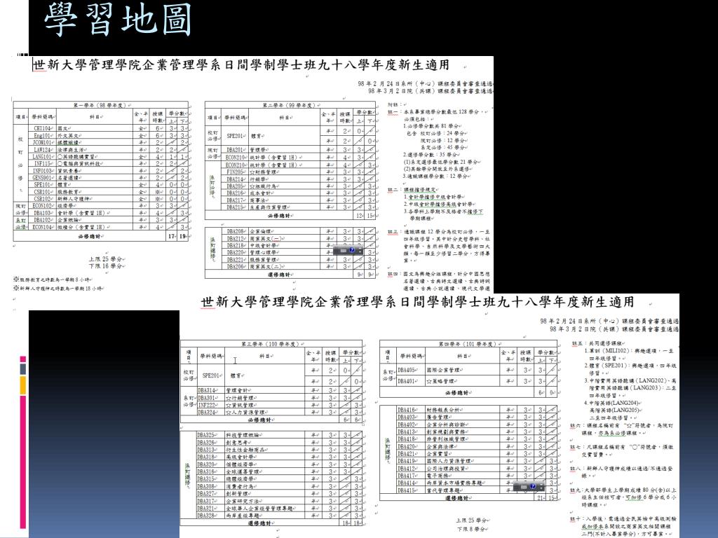Select course code DBA103
Image resolution: width=718 pixels, height=538 pixels.
point(43,213)
